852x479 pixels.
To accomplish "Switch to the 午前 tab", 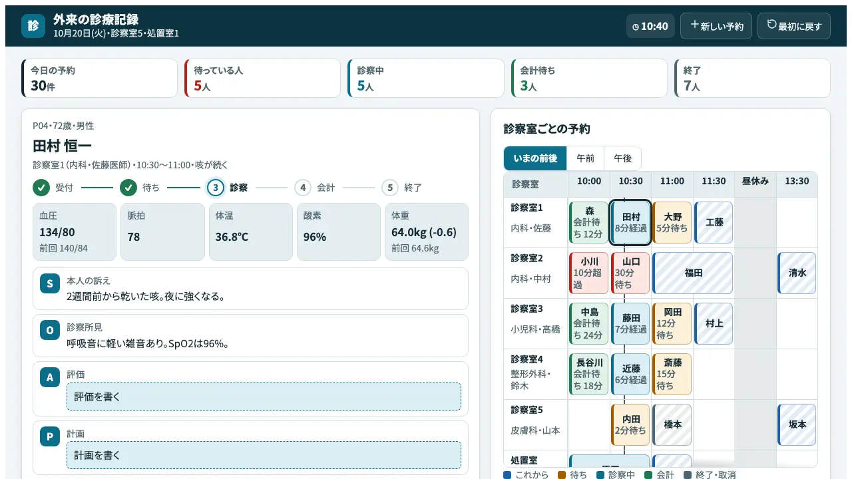I will pos(586,158).
